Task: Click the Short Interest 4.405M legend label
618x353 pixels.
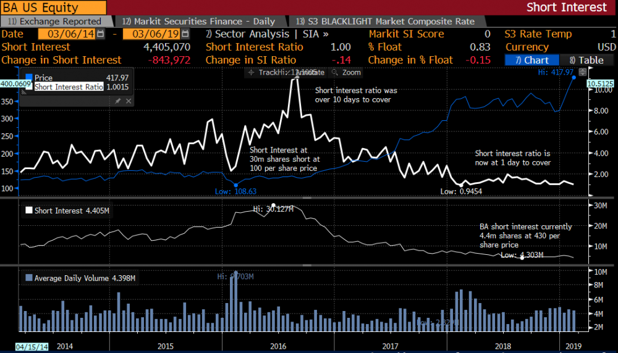Action: click(x=72, y=210)
